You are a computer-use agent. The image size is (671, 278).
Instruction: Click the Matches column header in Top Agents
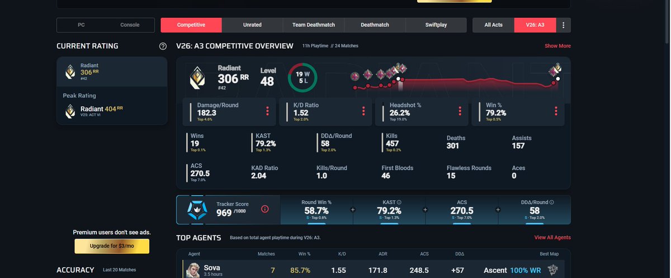point(266,254)
